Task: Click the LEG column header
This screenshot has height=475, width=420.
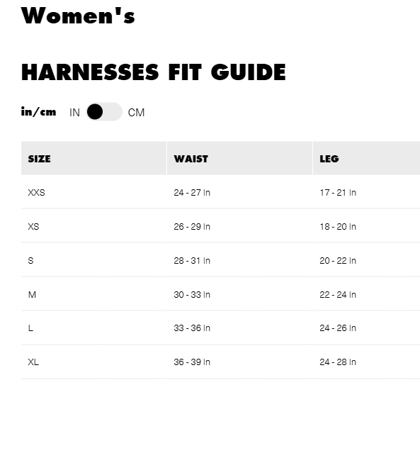Action: tap(366, 158)
